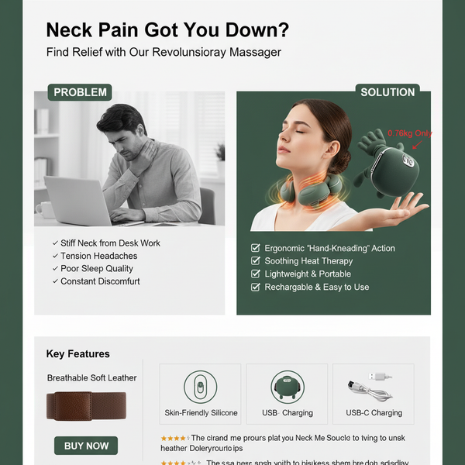Click the checkmark beside Constant Discomfurt
The image size is (465, 465).
[x=55, y=281]
